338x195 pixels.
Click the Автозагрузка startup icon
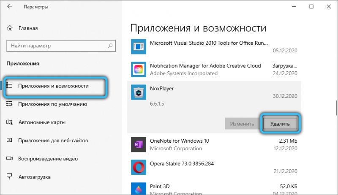(x=9, y=176)
